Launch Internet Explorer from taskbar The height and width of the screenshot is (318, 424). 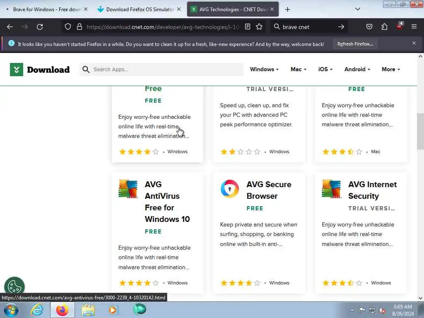(x=37, y=310)
